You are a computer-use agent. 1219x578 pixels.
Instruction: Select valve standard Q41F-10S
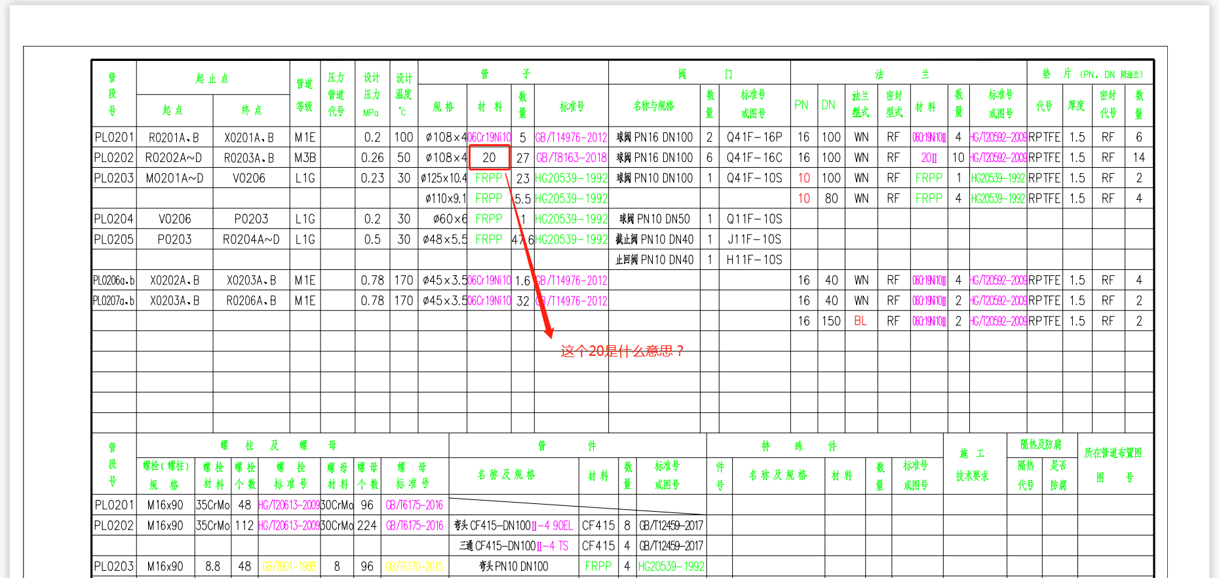click(x=754, y=178)
